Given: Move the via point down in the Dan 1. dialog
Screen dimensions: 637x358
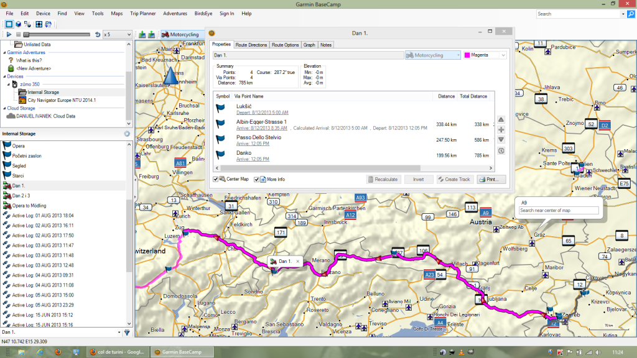Looking at the screenshot, I should (x=501, y=140).
